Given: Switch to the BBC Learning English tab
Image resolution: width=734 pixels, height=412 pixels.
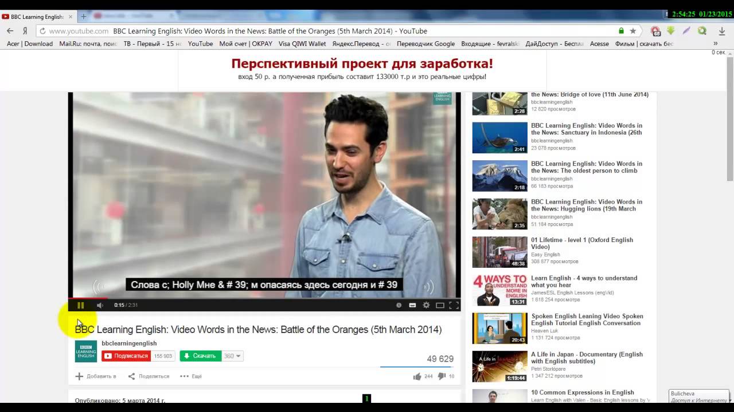Looking at the screenshot, I should pyautogui.click(x=38, y=17).
